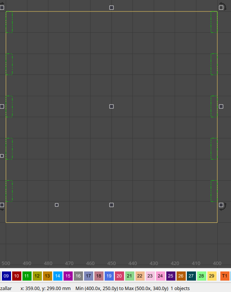Assign the gray swatch 16
The height and width of the screenshot is (292, 231).
coord(78,276)
